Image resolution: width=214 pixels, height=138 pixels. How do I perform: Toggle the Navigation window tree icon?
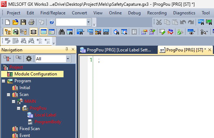(8, 32)
